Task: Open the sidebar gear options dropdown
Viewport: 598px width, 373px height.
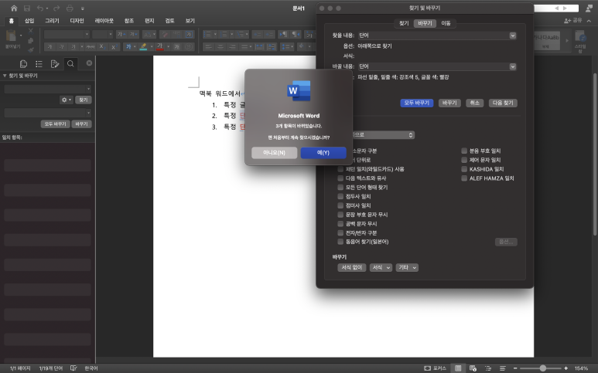Action: point(66,100)
